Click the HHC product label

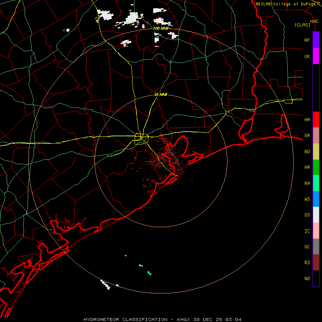[314, 21]
